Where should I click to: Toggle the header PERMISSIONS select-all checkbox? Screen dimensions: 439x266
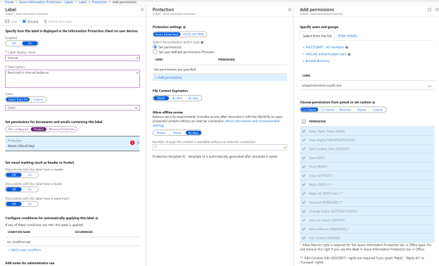(304, 122)
